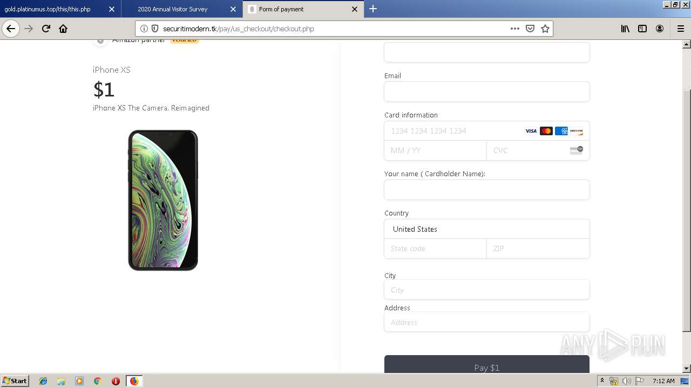
Task: Click the CVC card hint icon
Action: [x=577, y=150]
